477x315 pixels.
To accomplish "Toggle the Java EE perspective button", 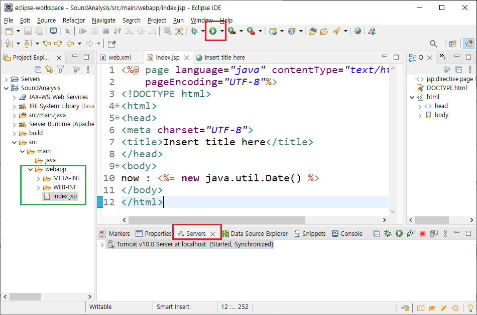I will click(468, 44).
